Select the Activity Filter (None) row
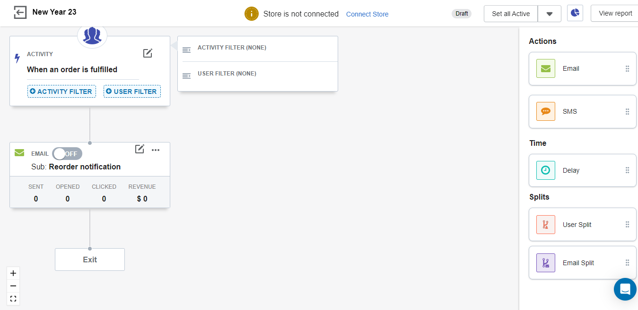The width and height of the screenshot is (638, 310). pyautogui.click(x=258, y=49)
